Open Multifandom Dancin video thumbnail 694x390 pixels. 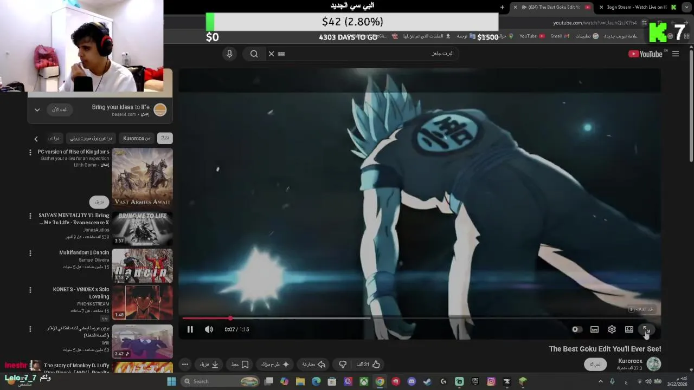(x=142, y=265)
